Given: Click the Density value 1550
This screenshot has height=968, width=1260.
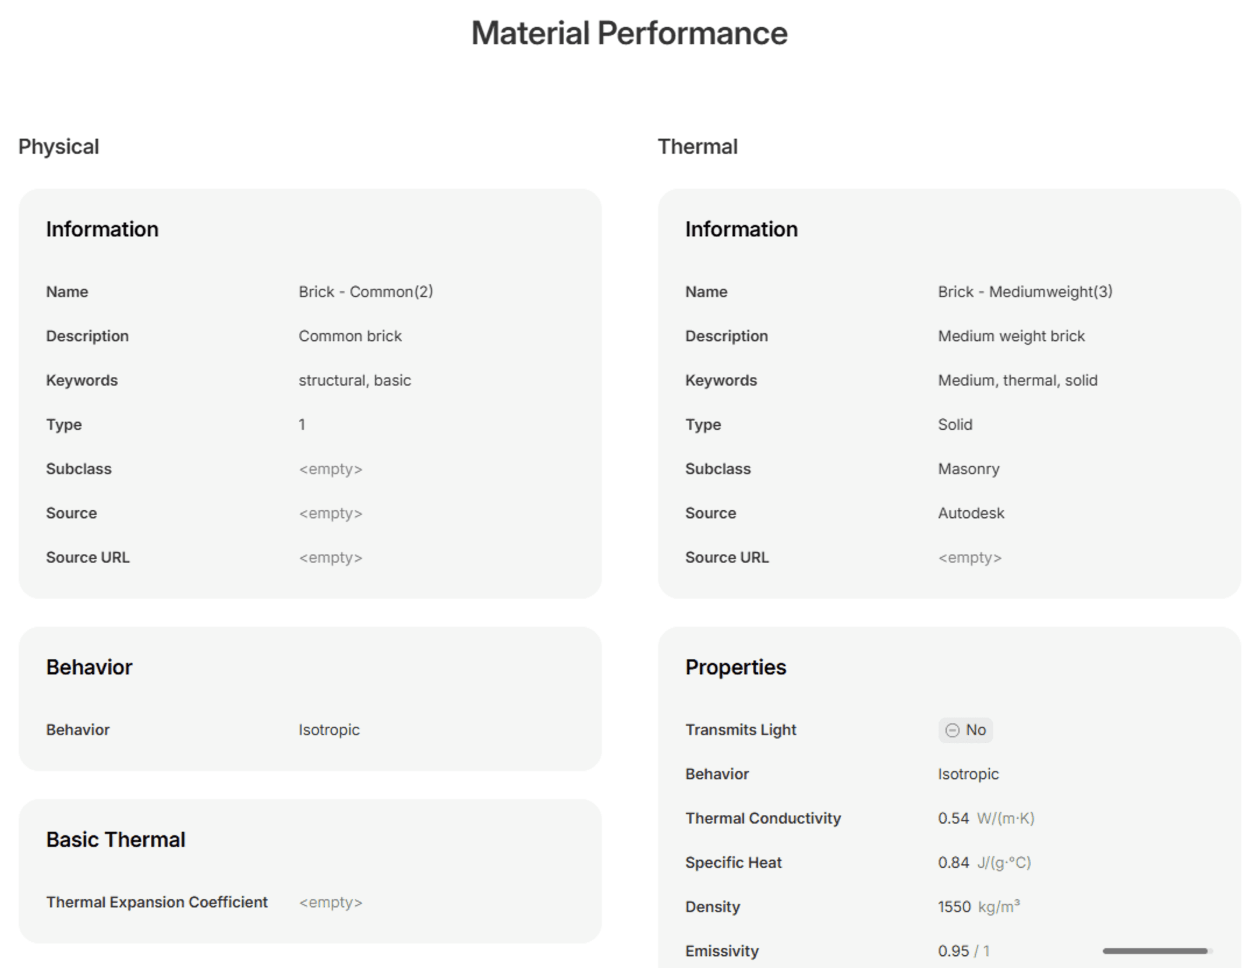Looking at the screenshot, I should coord(955,906).
